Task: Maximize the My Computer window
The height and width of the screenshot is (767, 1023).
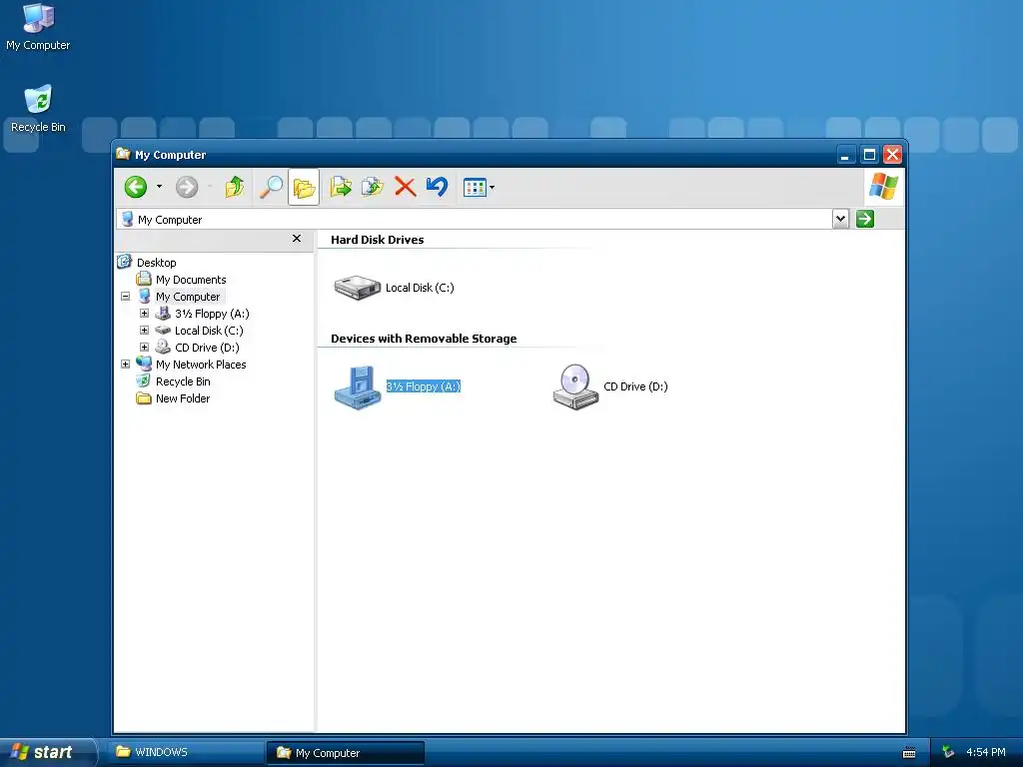Action: coord(869,155)
